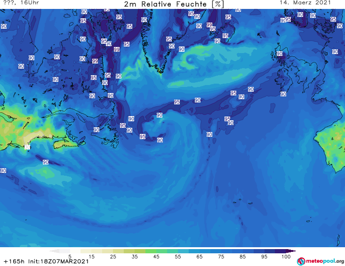
Task: Click the white '30' humidity label on map
Action: 27,147
